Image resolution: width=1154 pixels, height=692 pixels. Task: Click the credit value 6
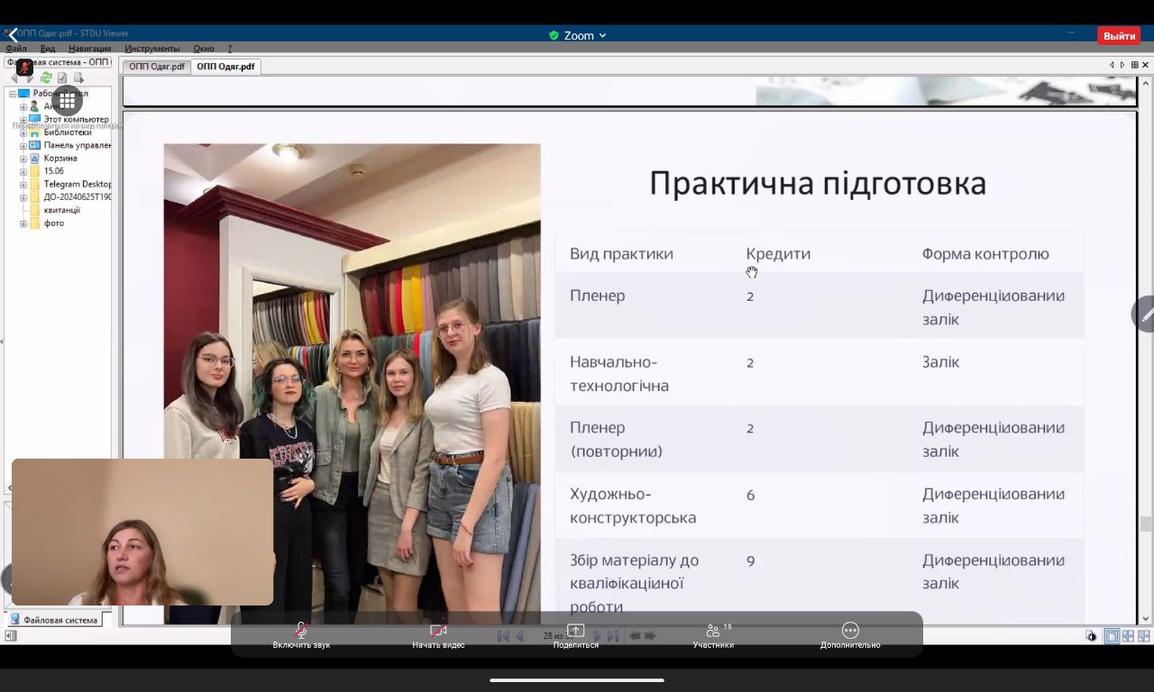(750, 495)
